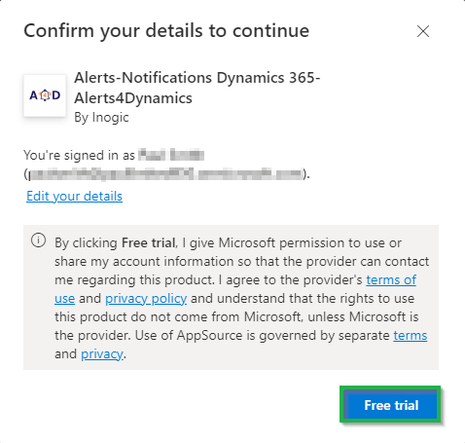Open provider's 'terms of' link text

(x=391, y=279)
